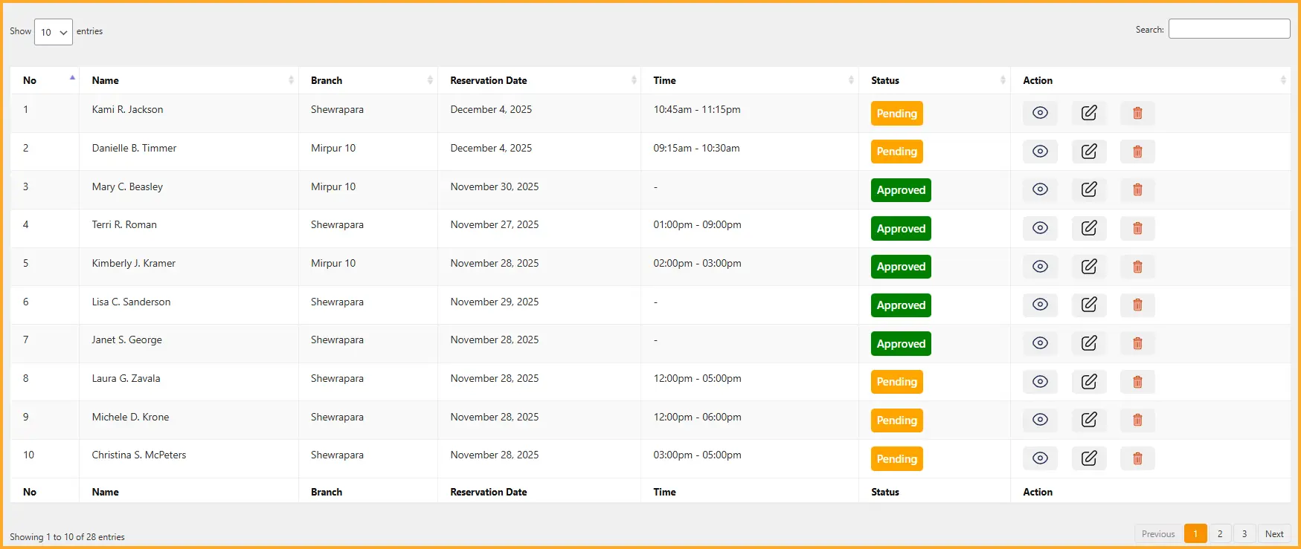Delete Mary C. Beasley's reservation
The image size is (1301, 549).
[1137, 190]
